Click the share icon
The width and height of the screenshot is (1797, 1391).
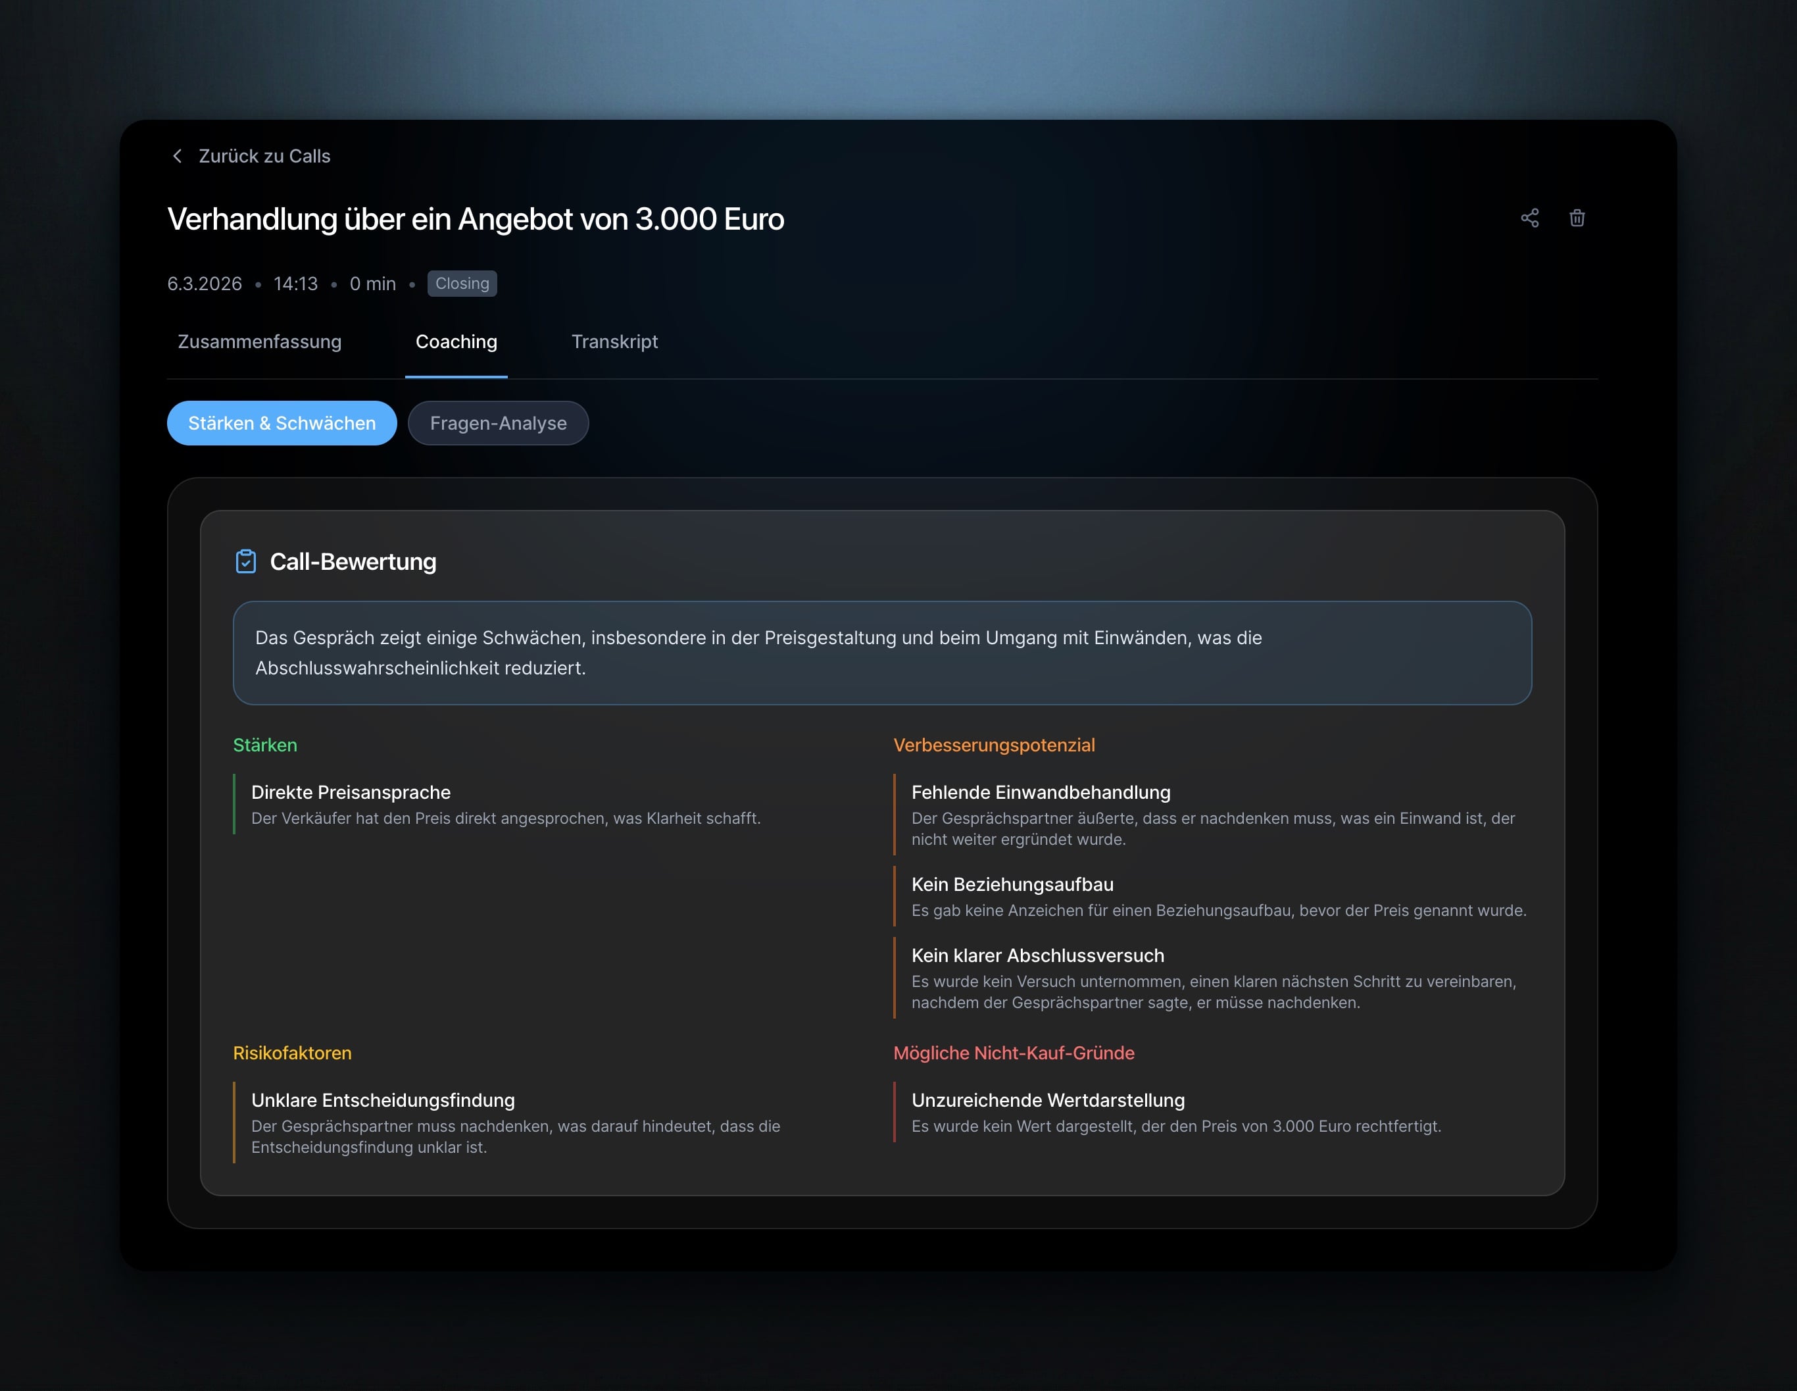point(1529,218)
